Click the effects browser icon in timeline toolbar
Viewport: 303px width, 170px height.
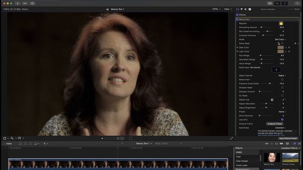click(294, 144)
